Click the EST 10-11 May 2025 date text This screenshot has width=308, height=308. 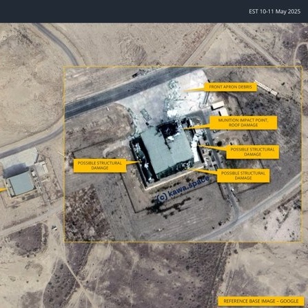[x=274, y=12]
